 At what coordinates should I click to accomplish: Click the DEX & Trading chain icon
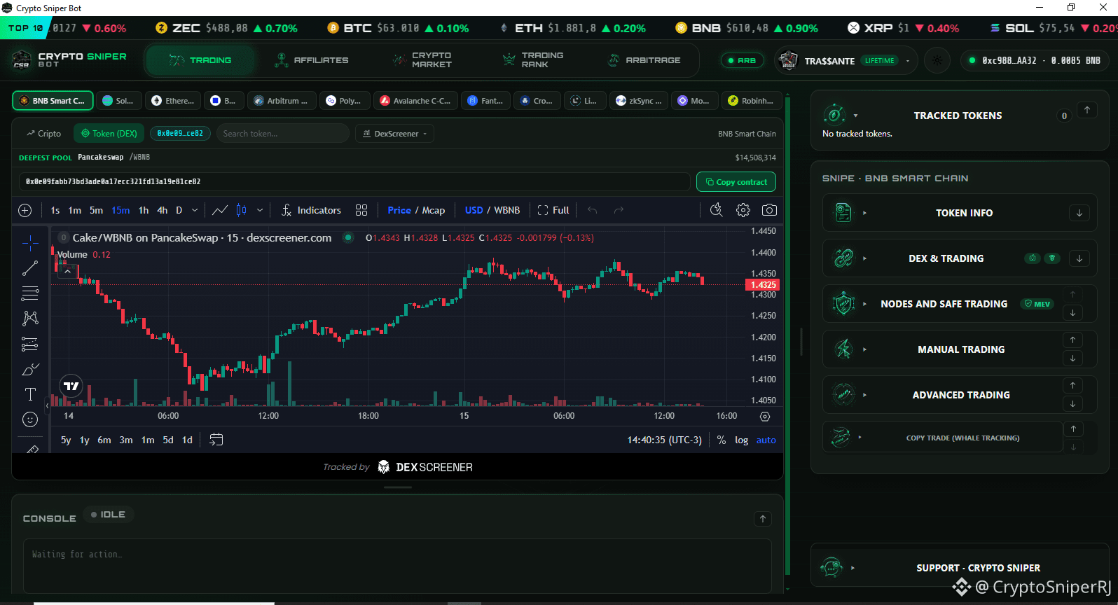(x=843, y=258)
